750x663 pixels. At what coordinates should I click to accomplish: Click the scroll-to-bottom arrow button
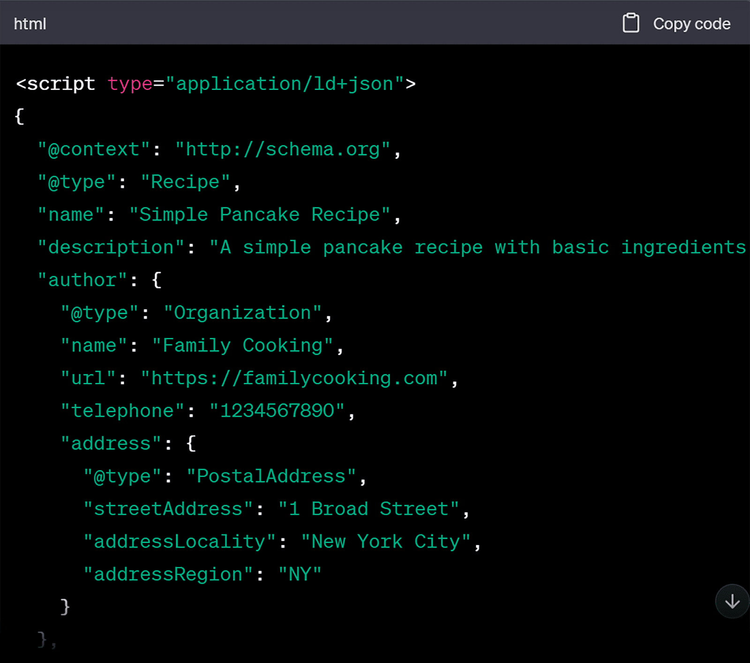coord(732,601)
